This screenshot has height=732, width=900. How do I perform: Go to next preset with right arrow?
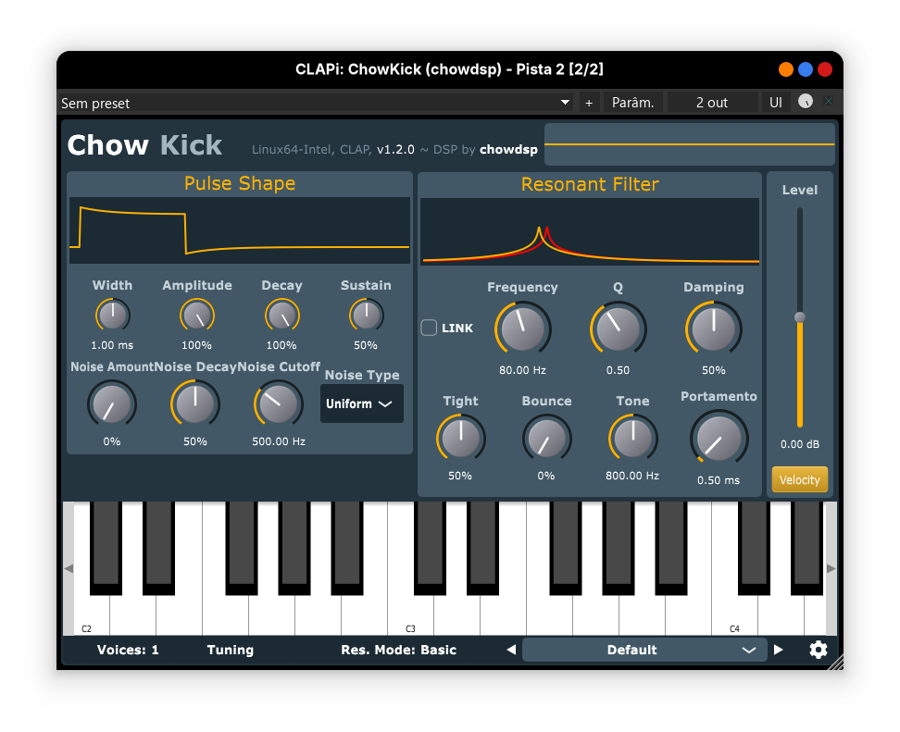[778, 650]
